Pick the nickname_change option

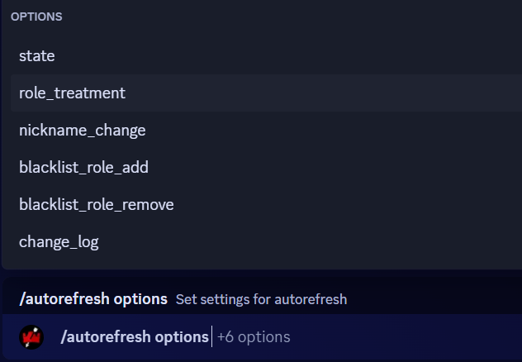[82, 131]
